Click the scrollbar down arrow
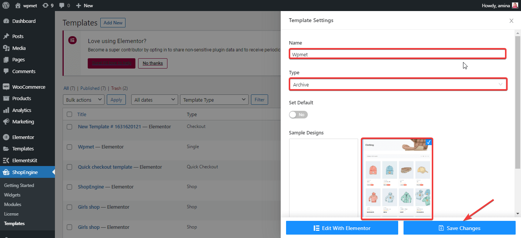Screen dimensions: 521x238 518,214
